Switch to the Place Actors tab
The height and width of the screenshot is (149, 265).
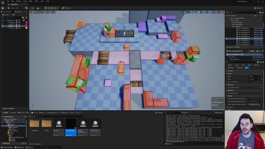[6, 12]
